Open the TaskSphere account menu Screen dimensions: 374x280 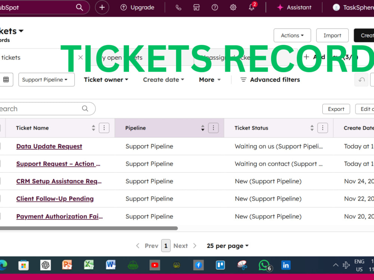tap(353, 7)
